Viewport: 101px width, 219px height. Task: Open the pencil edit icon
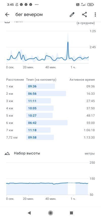pyautogui.click(x=72, y=15)
